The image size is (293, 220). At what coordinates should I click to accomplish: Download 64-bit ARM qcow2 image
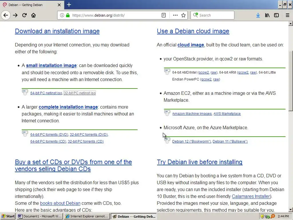(243, 72)
